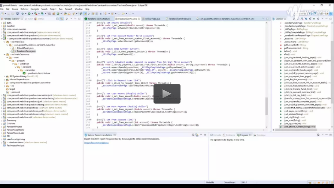Switch to the TestNG view tab
The width and height of the screenshot is (334, 188).
(39, 19)
